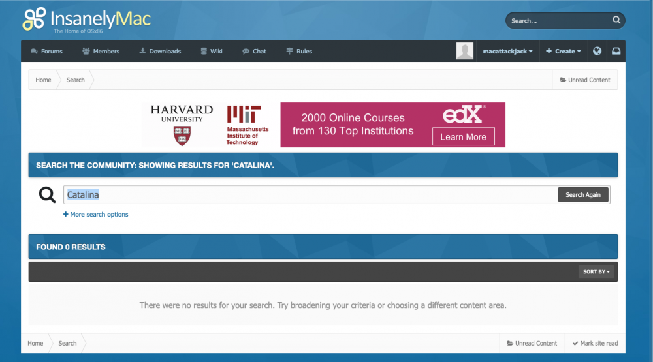Open Unread Content in top bar
653x362 pixels.
point(585,80)
